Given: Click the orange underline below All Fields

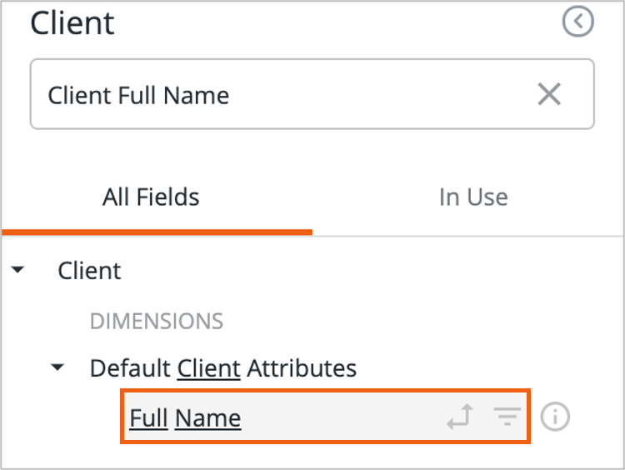Looking at the screenshot, I should 157,232.
